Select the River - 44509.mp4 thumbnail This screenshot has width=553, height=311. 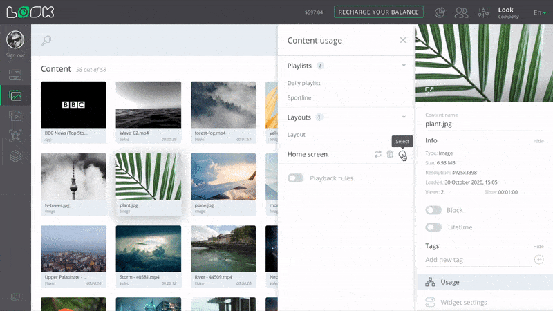click(223, 249)
